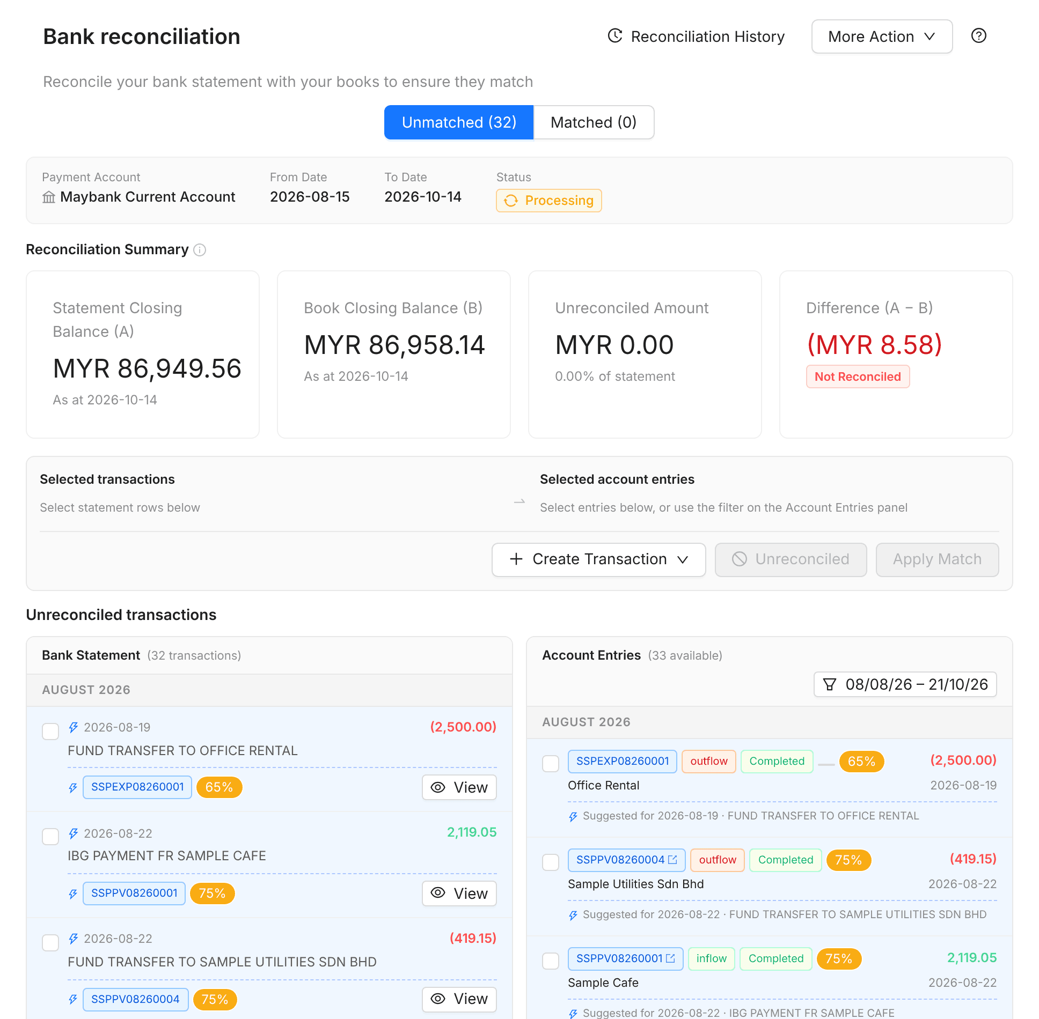Click lightning icon beside SSPEXP08260001 statement tag

(74, 787)
